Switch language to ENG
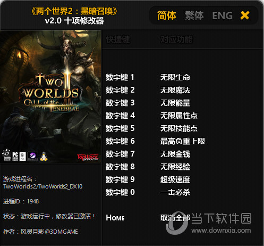 click(x=223, y=15)
